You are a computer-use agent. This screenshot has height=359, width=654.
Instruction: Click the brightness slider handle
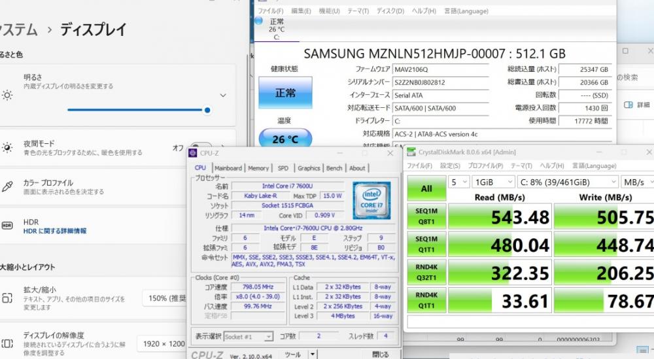[207, 110]
